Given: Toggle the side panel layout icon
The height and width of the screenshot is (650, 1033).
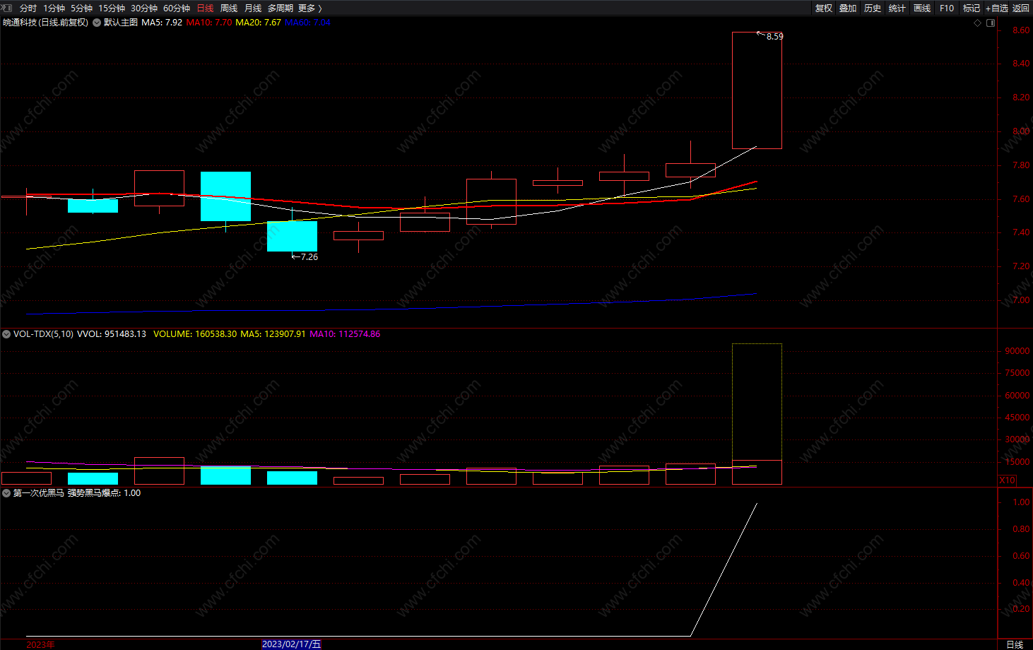Looking at the screenshot, I should coord(991,23).
